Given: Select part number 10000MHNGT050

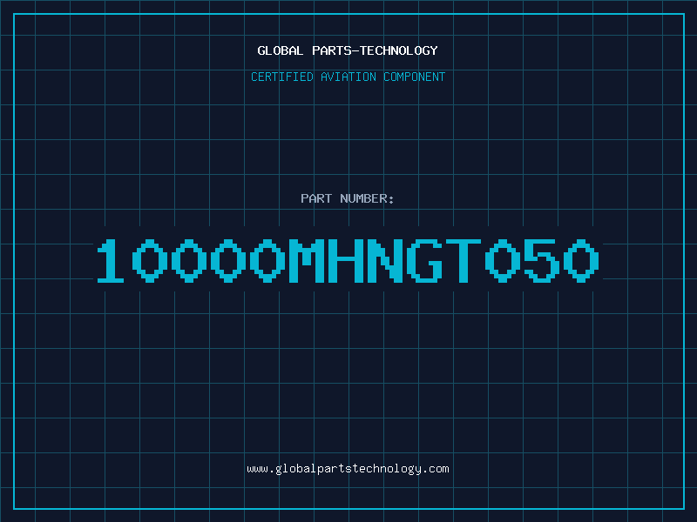Looking at the screenshot, I should pos(348,260).
